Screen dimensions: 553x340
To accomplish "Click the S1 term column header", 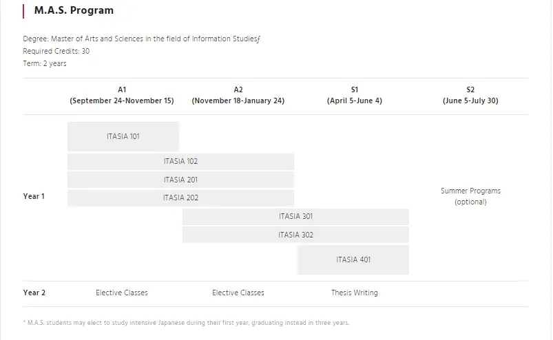I will [x=355, y=95].
